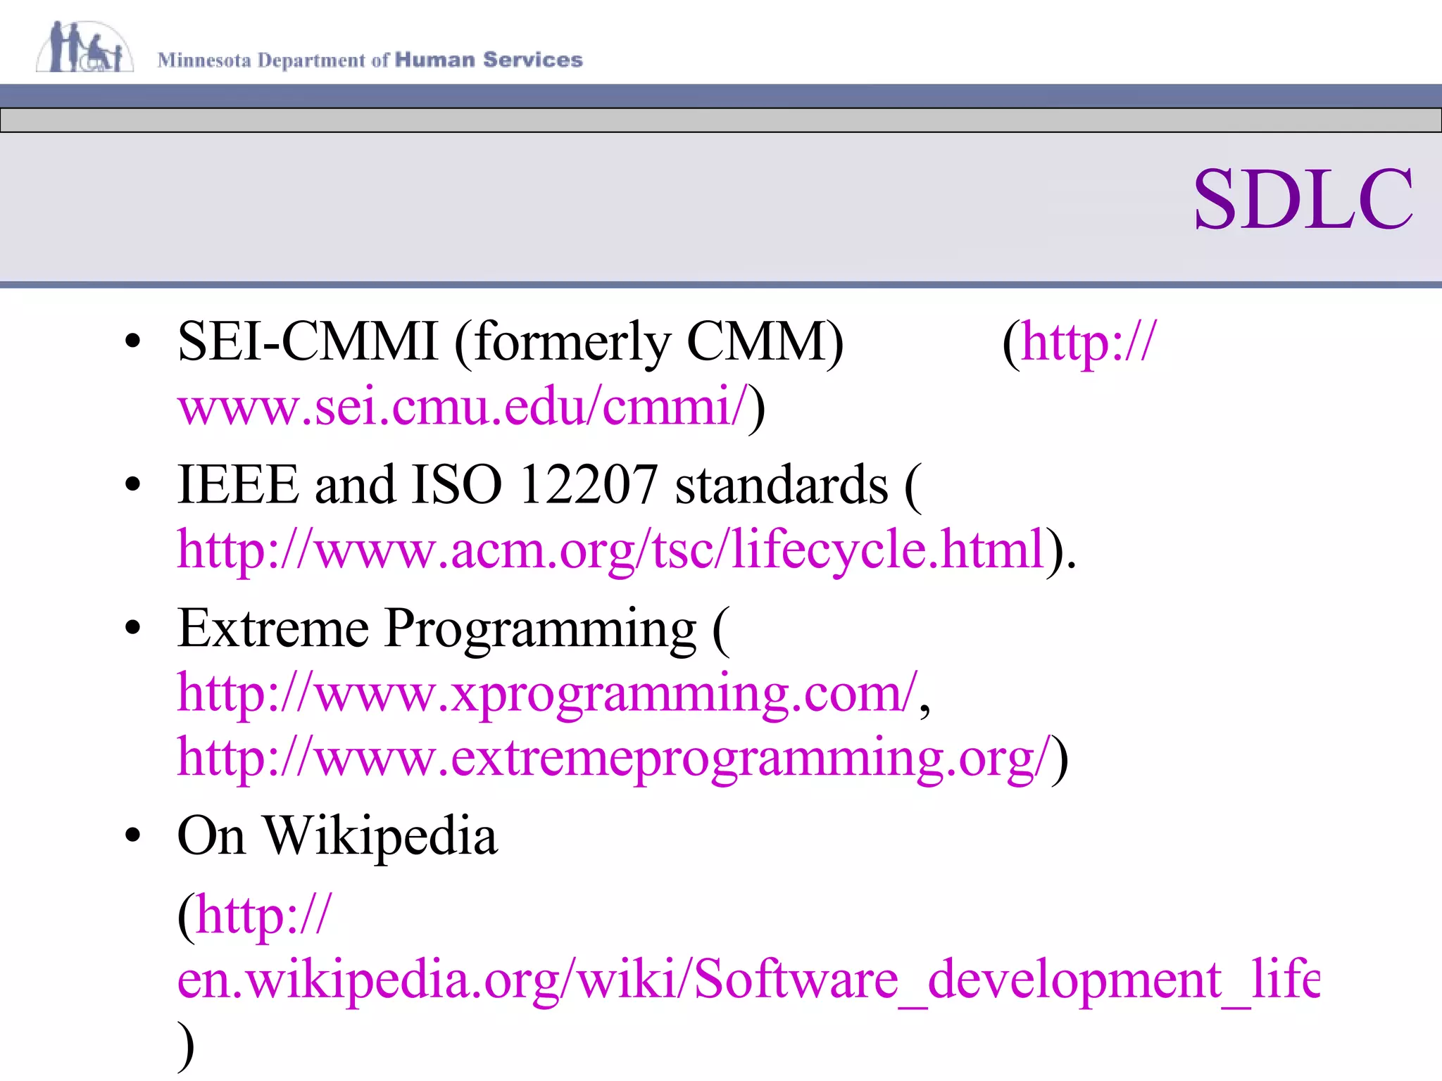Click the On Wikipedia bullet text
Viewport: 1442px width, 1081px height.
pyautogui.click(x=337, y=835)
